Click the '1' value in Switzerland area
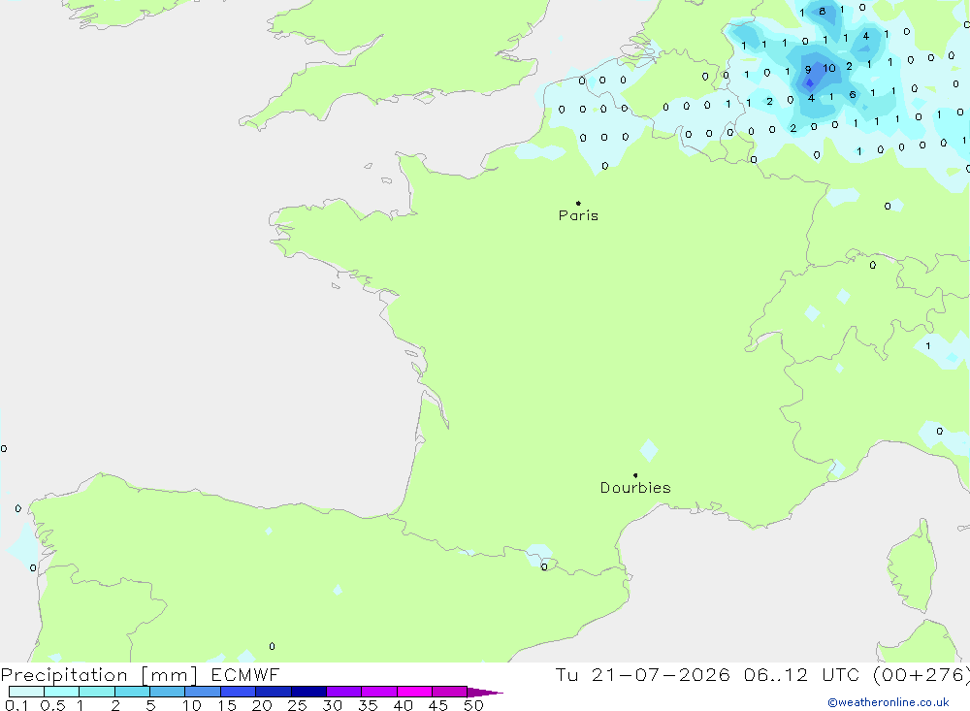The height and width of the screenshot is (711, 970). (x=928, y=346)
